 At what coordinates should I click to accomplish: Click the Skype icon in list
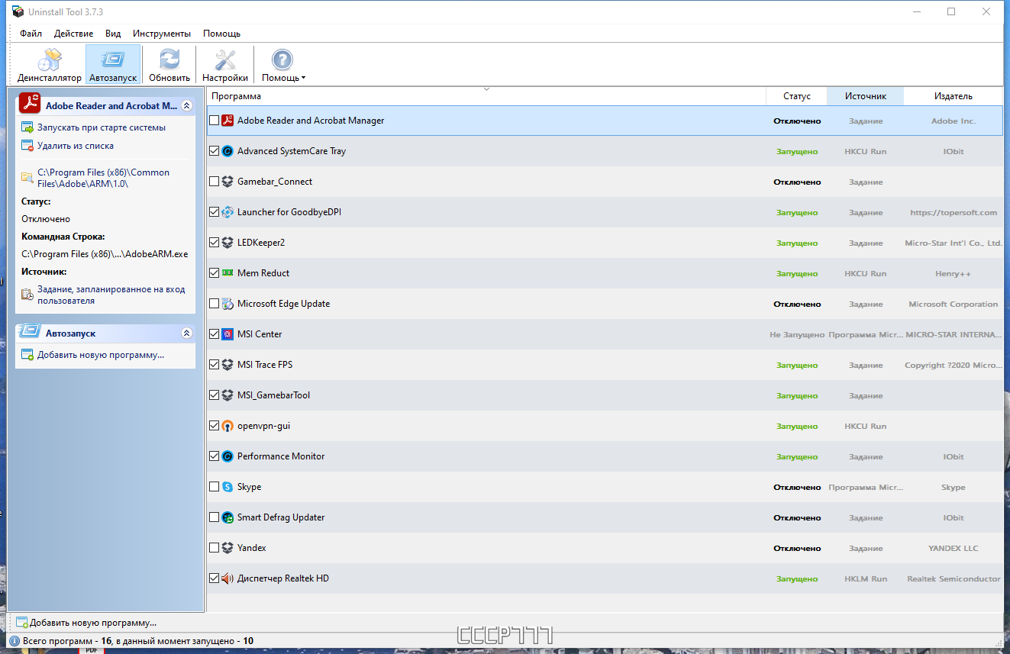pyautogui.click(x=227, y=487)
